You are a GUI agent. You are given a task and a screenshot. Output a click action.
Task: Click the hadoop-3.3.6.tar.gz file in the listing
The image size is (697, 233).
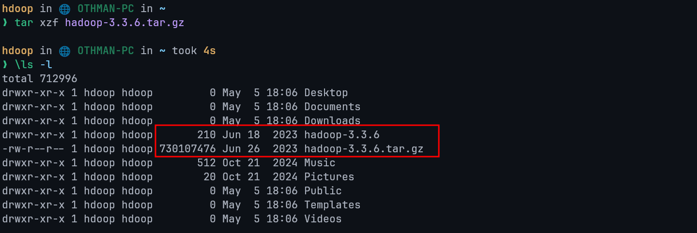pos(364,149)
